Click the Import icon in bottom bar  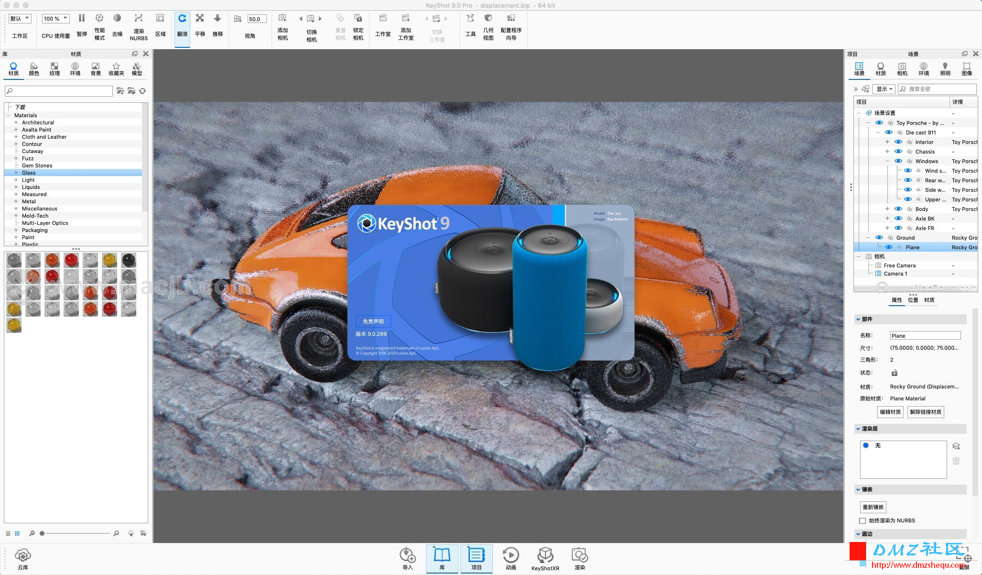point(407,555)
